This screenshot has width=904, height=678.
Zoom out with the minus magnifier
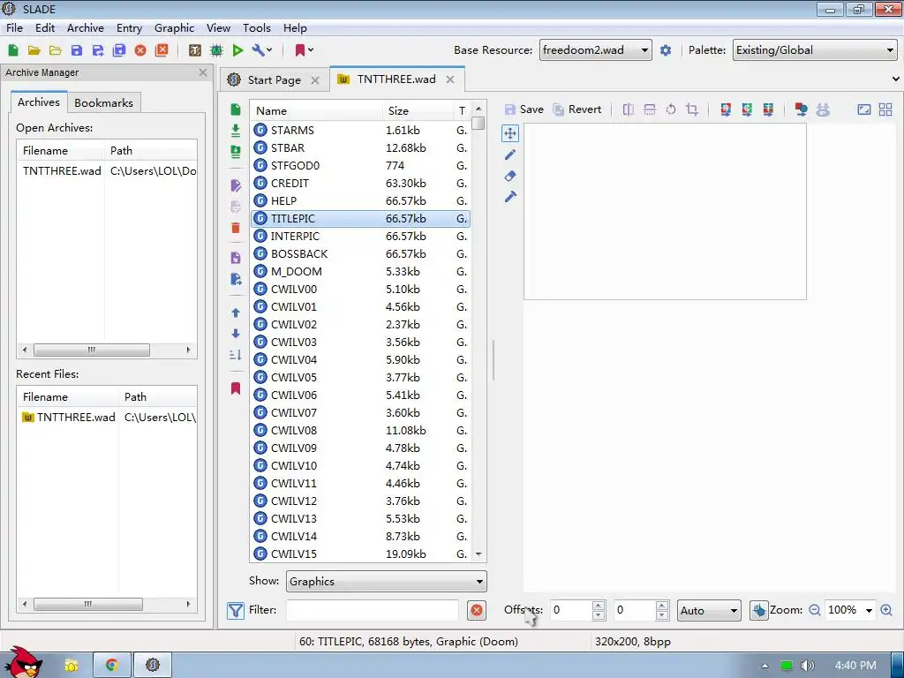pyautogui.click(x=815, y=610)
